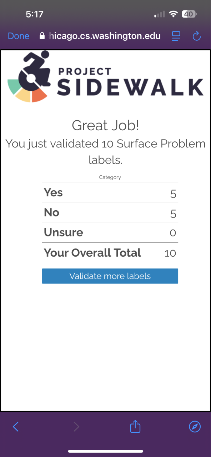The width and height of the screenshot is (211, 457).
Task: Click the Great Job! heading
Action: click(x=105, y=126)
